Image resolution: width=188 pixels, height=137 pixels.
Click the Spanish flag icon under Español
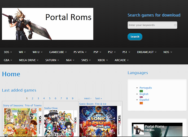[x=141, y=103]
